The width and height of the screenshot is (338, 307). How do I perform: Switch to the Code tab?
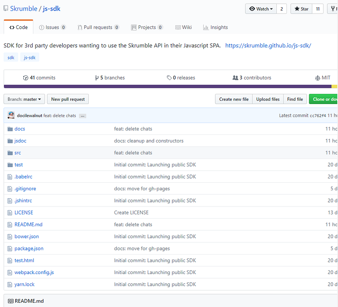click(x=19, y=27)
